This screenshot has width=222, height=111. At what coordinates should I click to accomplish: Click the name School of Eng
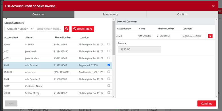click(x=32, y=93)
